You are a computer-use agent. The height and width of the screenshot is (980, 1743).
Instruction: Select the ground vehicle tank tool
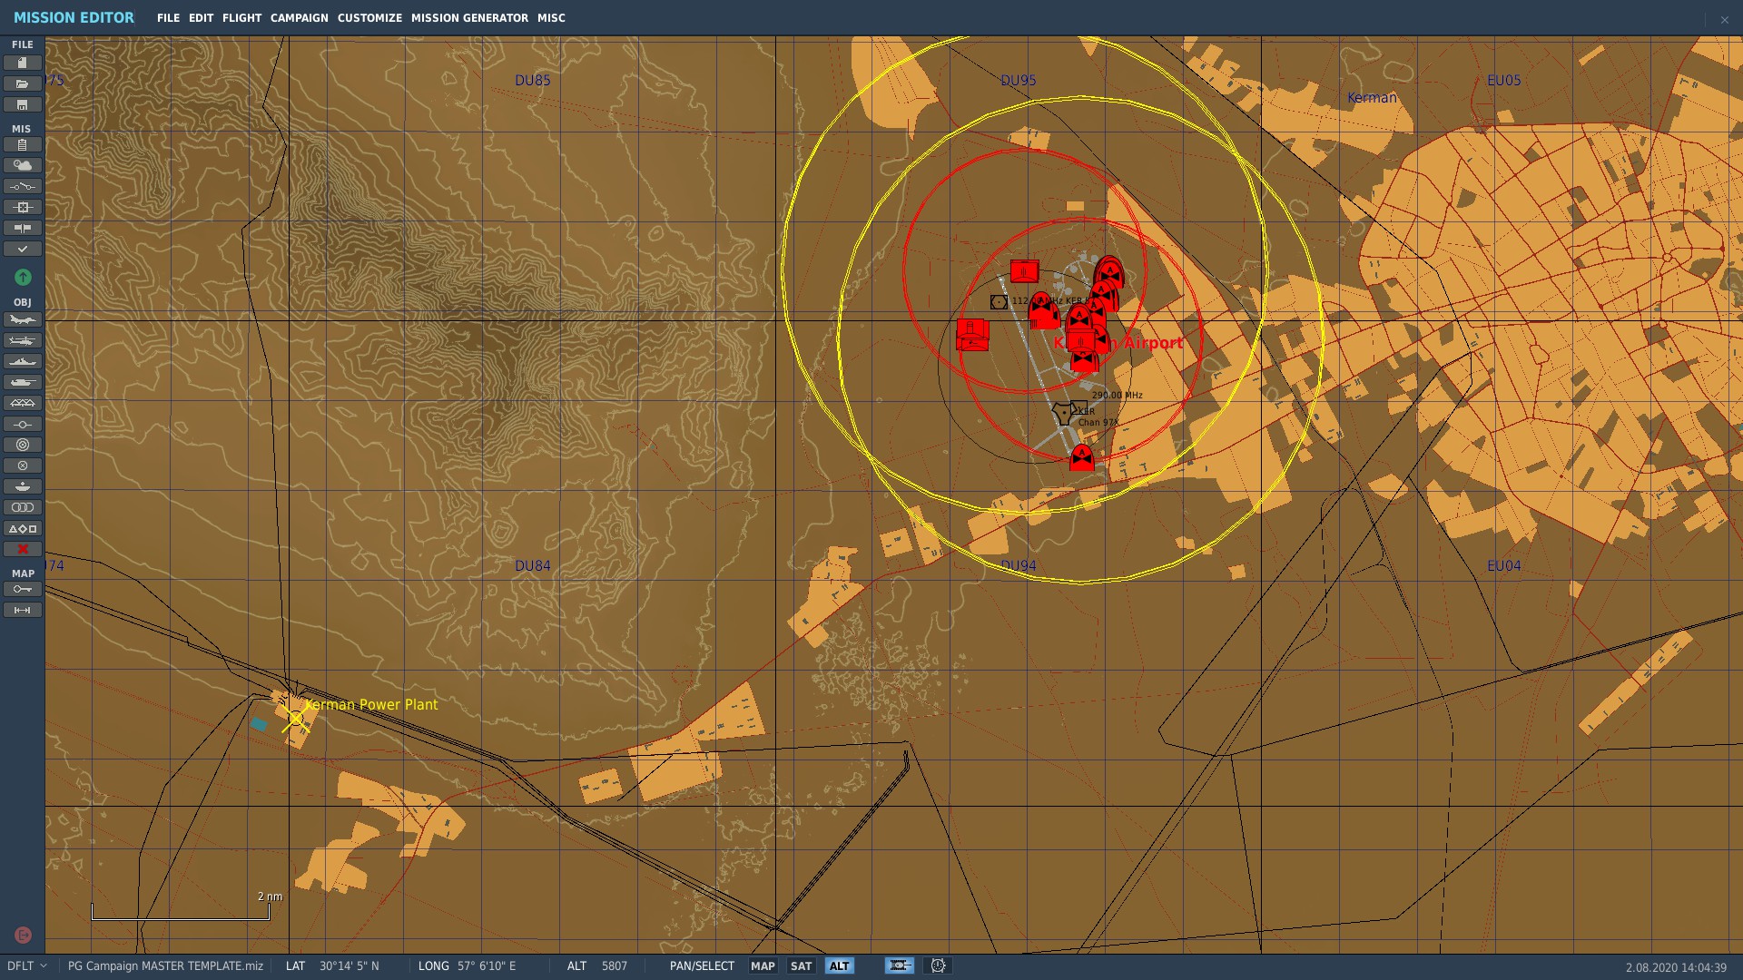23,382
